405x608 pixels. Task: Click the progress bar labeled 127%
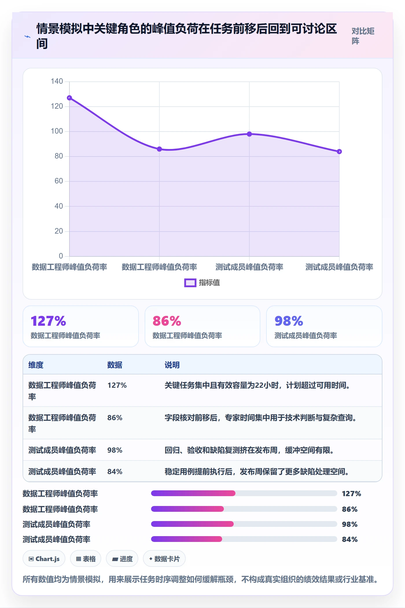coord(244,493)
